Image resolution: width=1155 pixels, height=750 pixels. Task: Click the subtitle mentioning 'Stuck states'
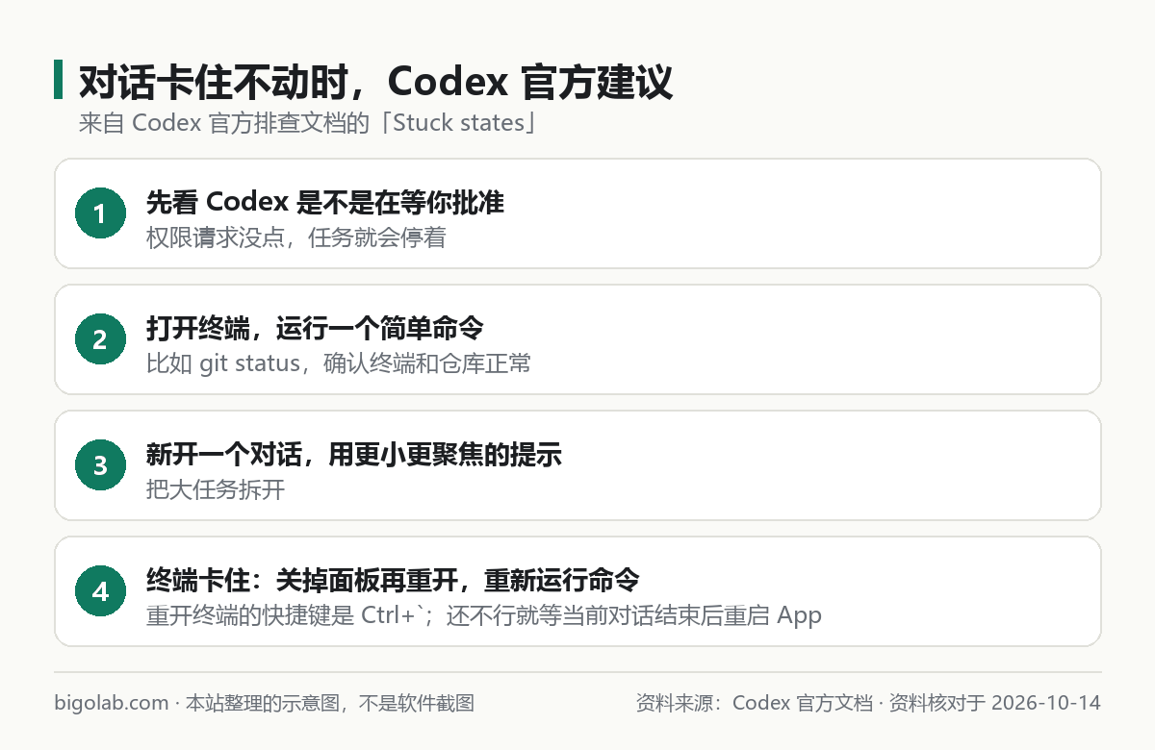pos(306,124)
